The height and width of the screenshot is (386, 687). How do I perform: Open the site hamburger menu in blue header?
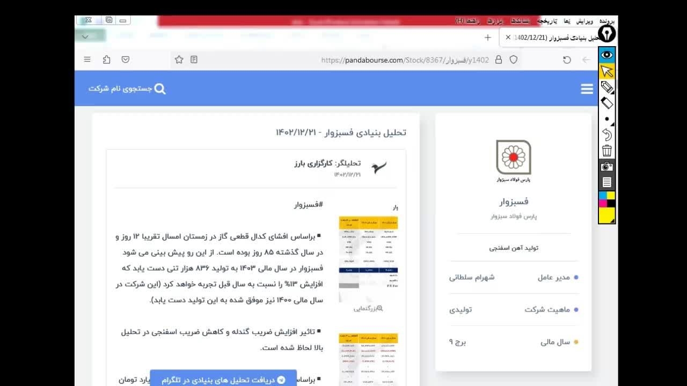[587, 89]
